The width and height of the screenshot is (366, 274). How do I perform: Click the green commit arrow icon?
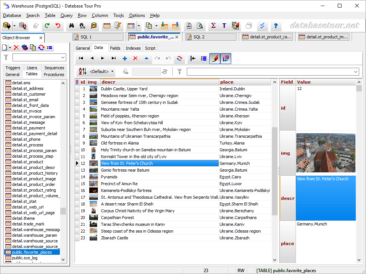(47, 26)
